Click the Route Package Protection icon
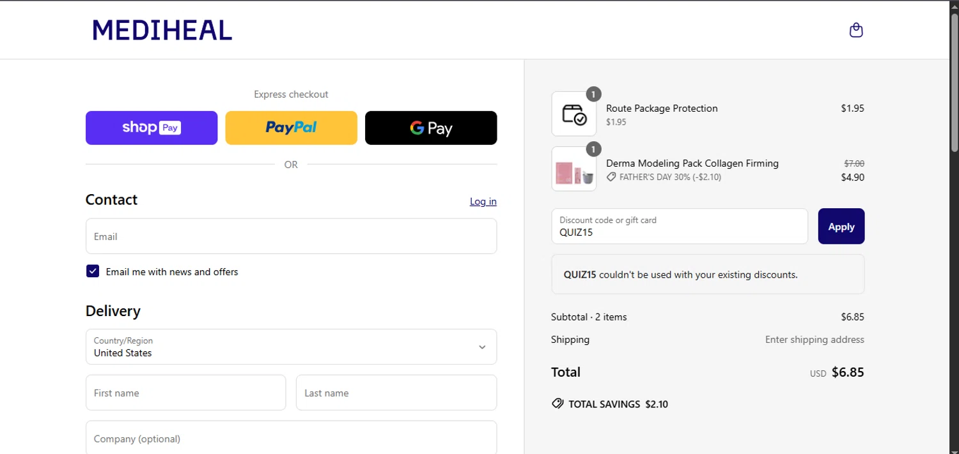This screenshot has width=959, height=454. click(574, 114)
